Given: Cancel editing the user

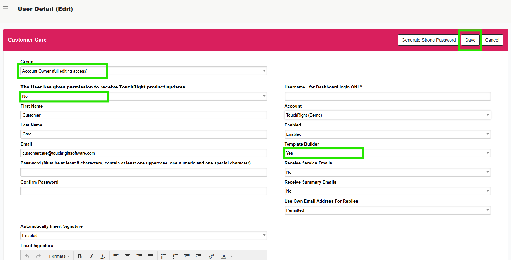Looking at the screenshot, I should point(492,40).
